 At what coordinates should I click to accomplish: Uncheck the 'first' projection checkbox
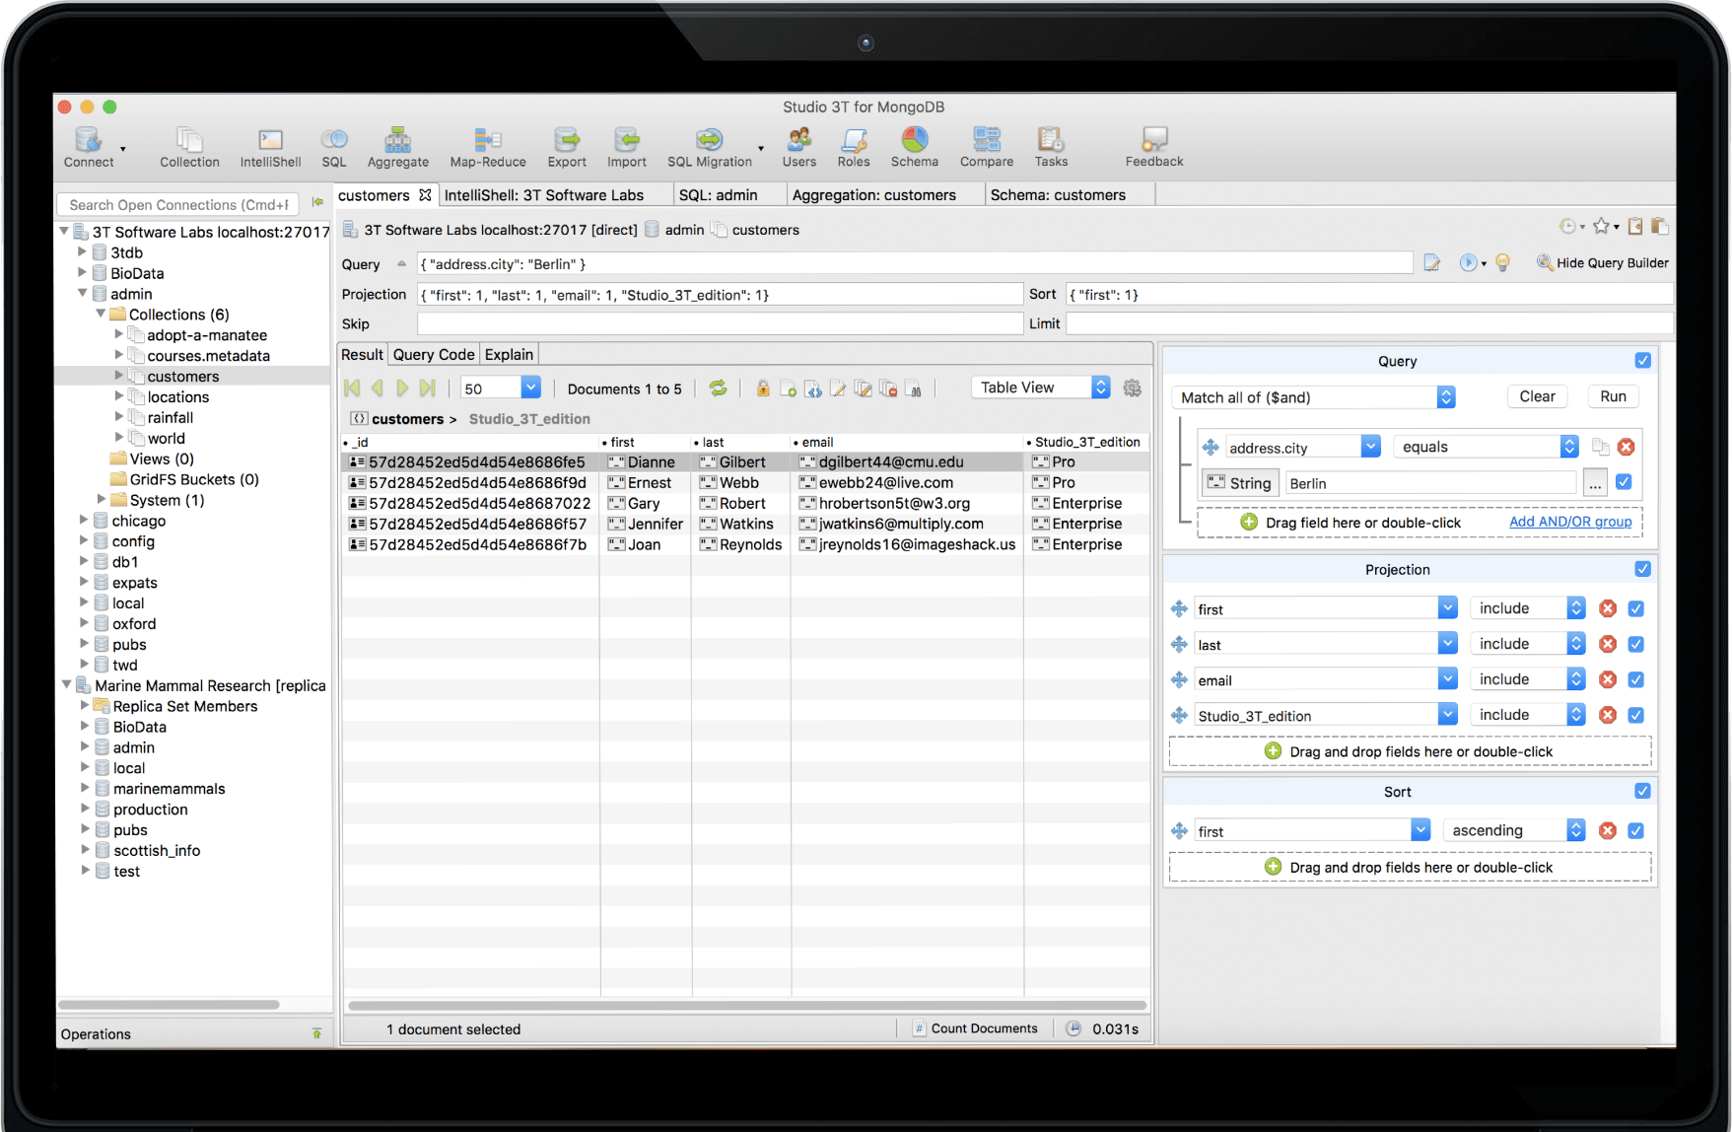[1636, 608]
